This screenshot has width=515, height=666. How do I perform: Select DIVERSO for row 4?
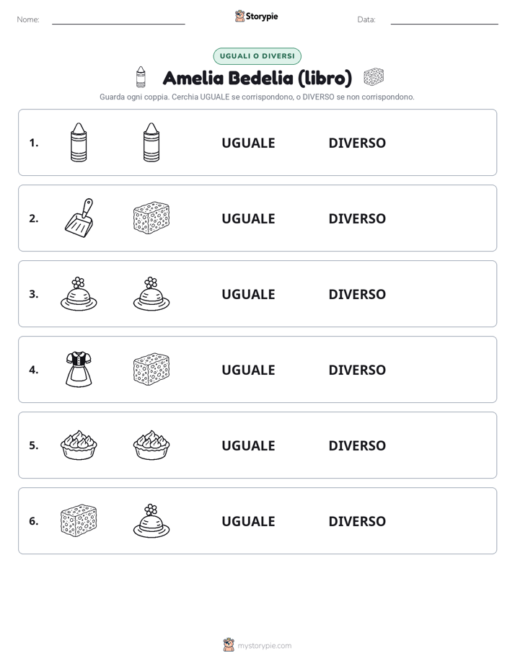357,370
